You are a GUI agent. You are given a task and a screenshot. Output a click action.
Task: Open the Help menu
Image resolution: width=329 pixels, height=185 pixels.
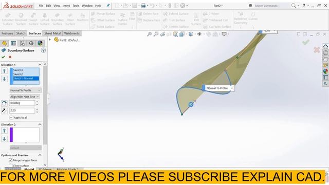click(98, 6)
